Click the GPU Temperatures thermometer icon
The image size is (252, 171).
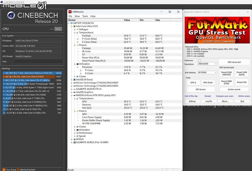tap(78, 99)
